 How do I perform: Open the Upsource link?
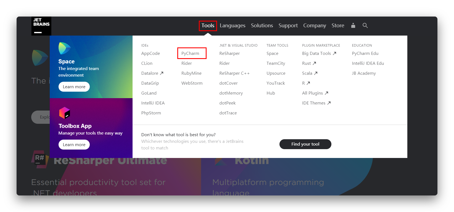click(x=276, y=73)
